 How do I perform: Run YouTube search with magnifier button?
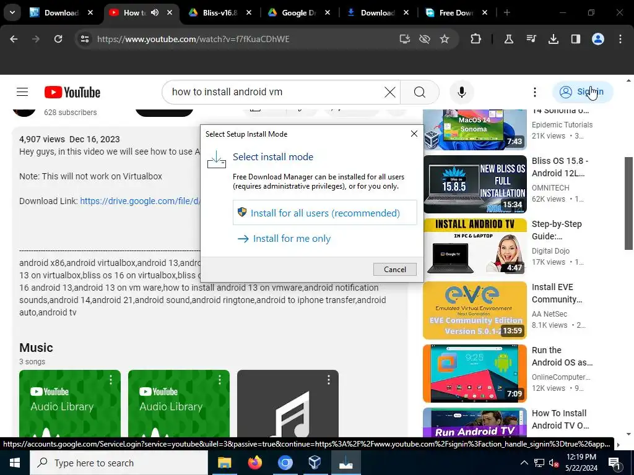point(420,92)
